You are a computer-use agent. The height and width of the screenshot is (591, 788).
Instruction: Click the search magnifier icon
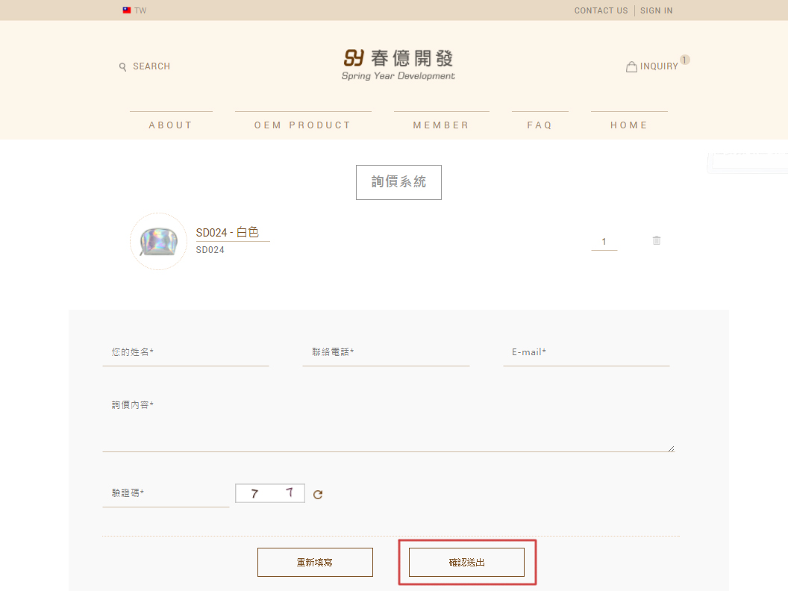click(122, 67)
